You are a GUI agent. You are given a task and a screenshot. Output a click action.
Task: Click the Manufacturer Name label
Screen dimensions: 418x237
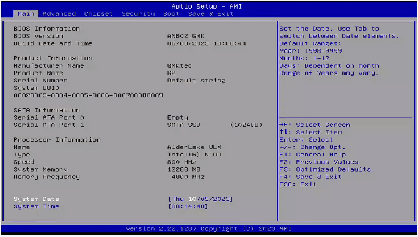tap(49, 65)
